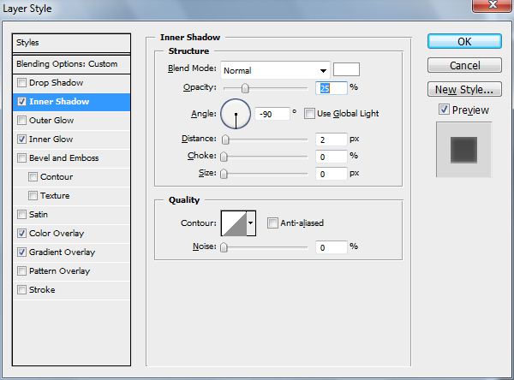The width and height of the screenshot is (514, 380).
Task: Click the style preview thumbnail
Action: pos(463,150)
